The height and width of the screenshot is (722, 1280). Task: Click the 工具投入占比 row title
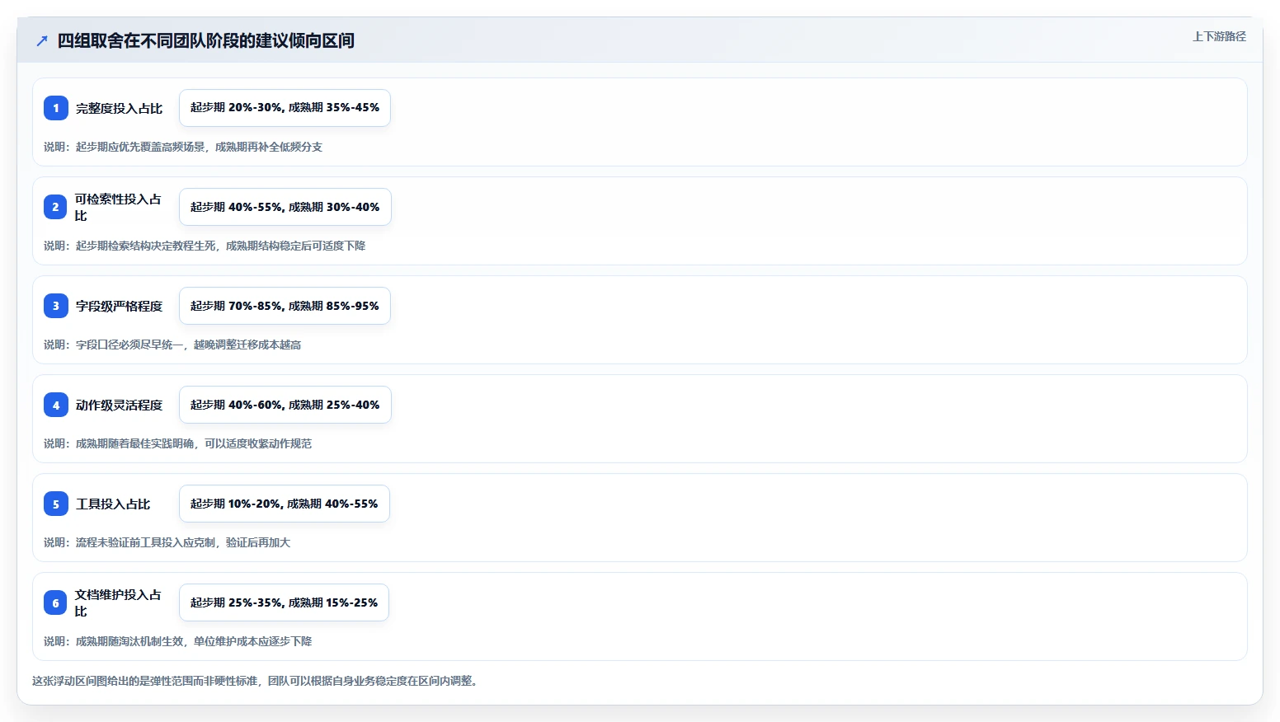[113, 504]
